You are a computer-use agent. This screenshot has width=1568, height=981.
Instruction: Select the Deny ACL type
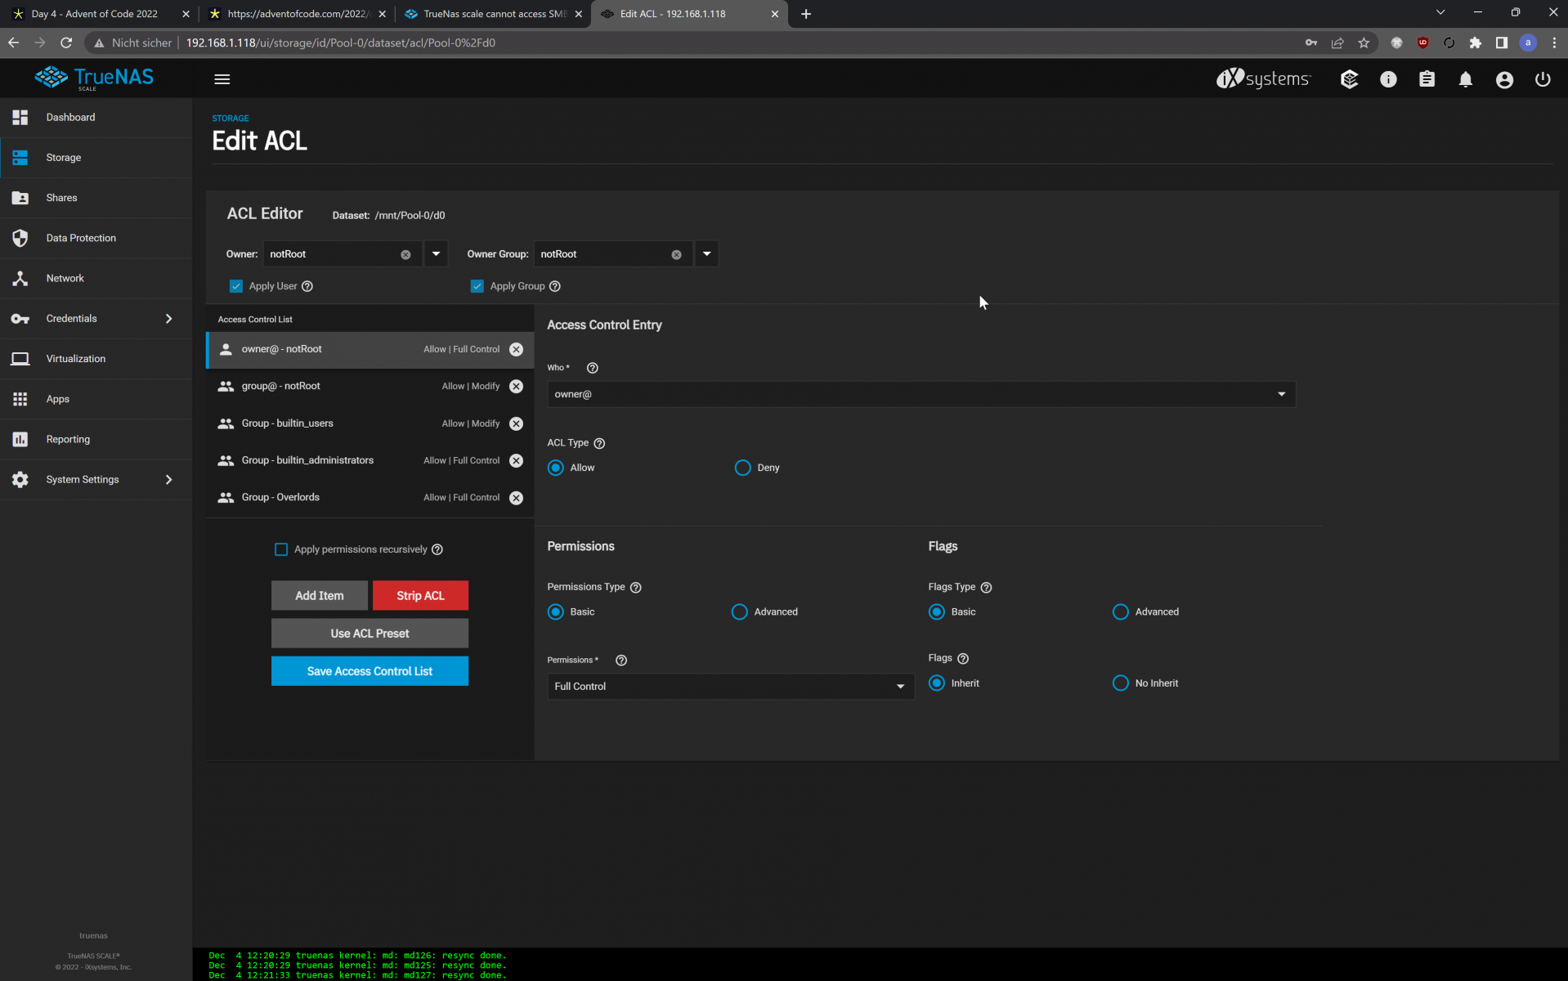pyautogui.click(x=742, y=468)
